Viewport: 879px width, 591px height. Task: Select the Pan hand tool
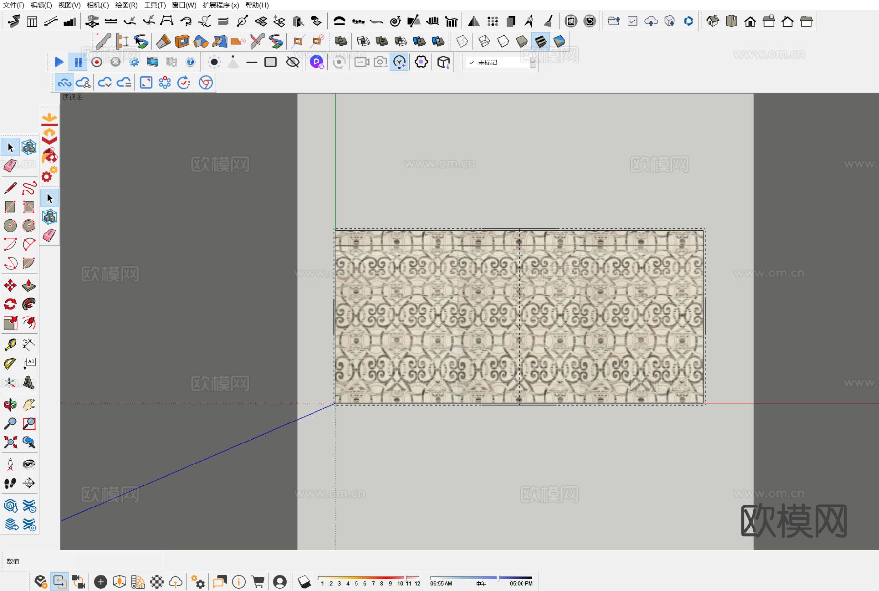click(29, 404)
